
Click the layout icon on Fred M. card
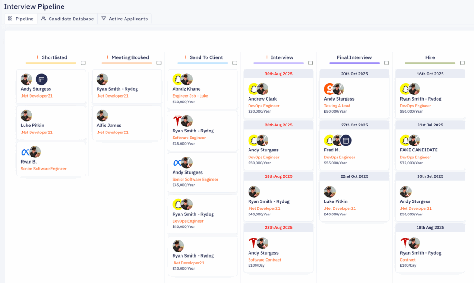(346, 140)
